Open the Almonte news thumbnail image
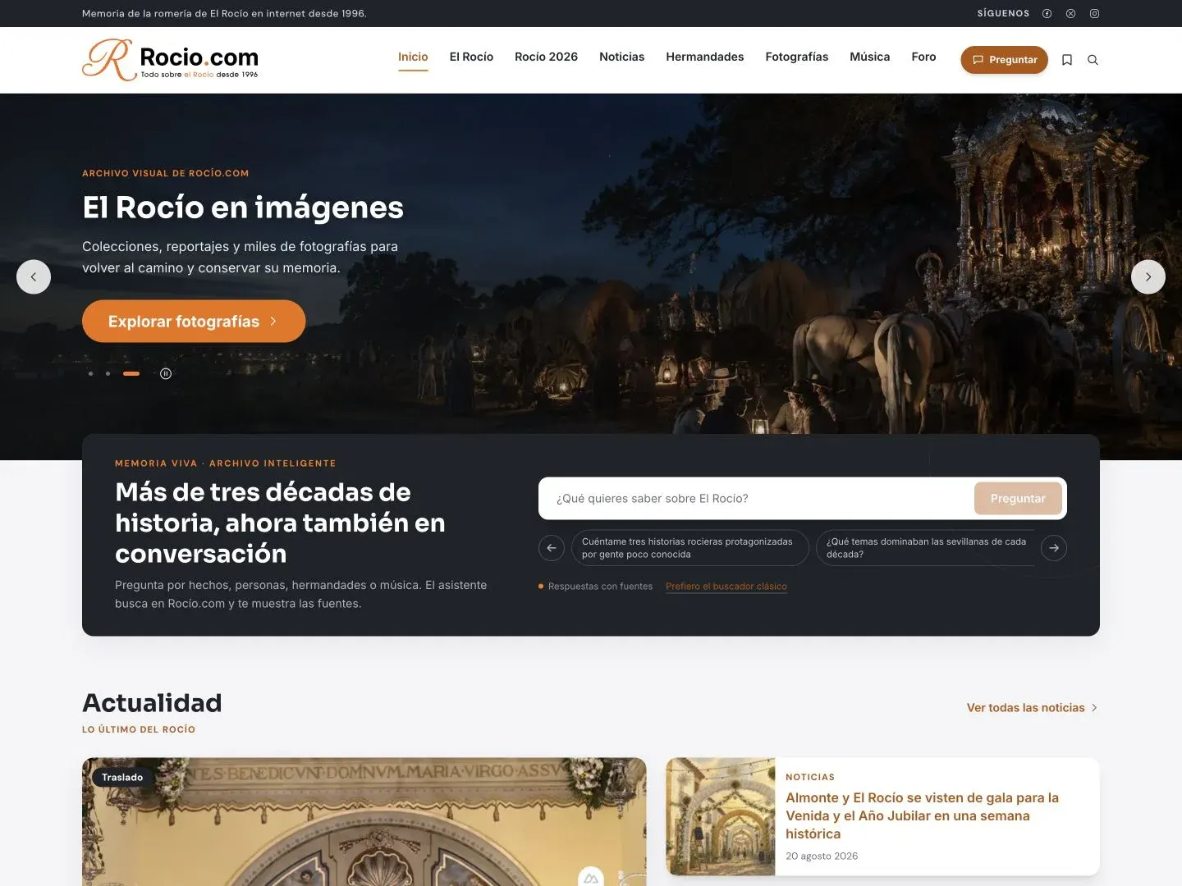Screen dimensions: 1182x886 (x=721, y=816)
